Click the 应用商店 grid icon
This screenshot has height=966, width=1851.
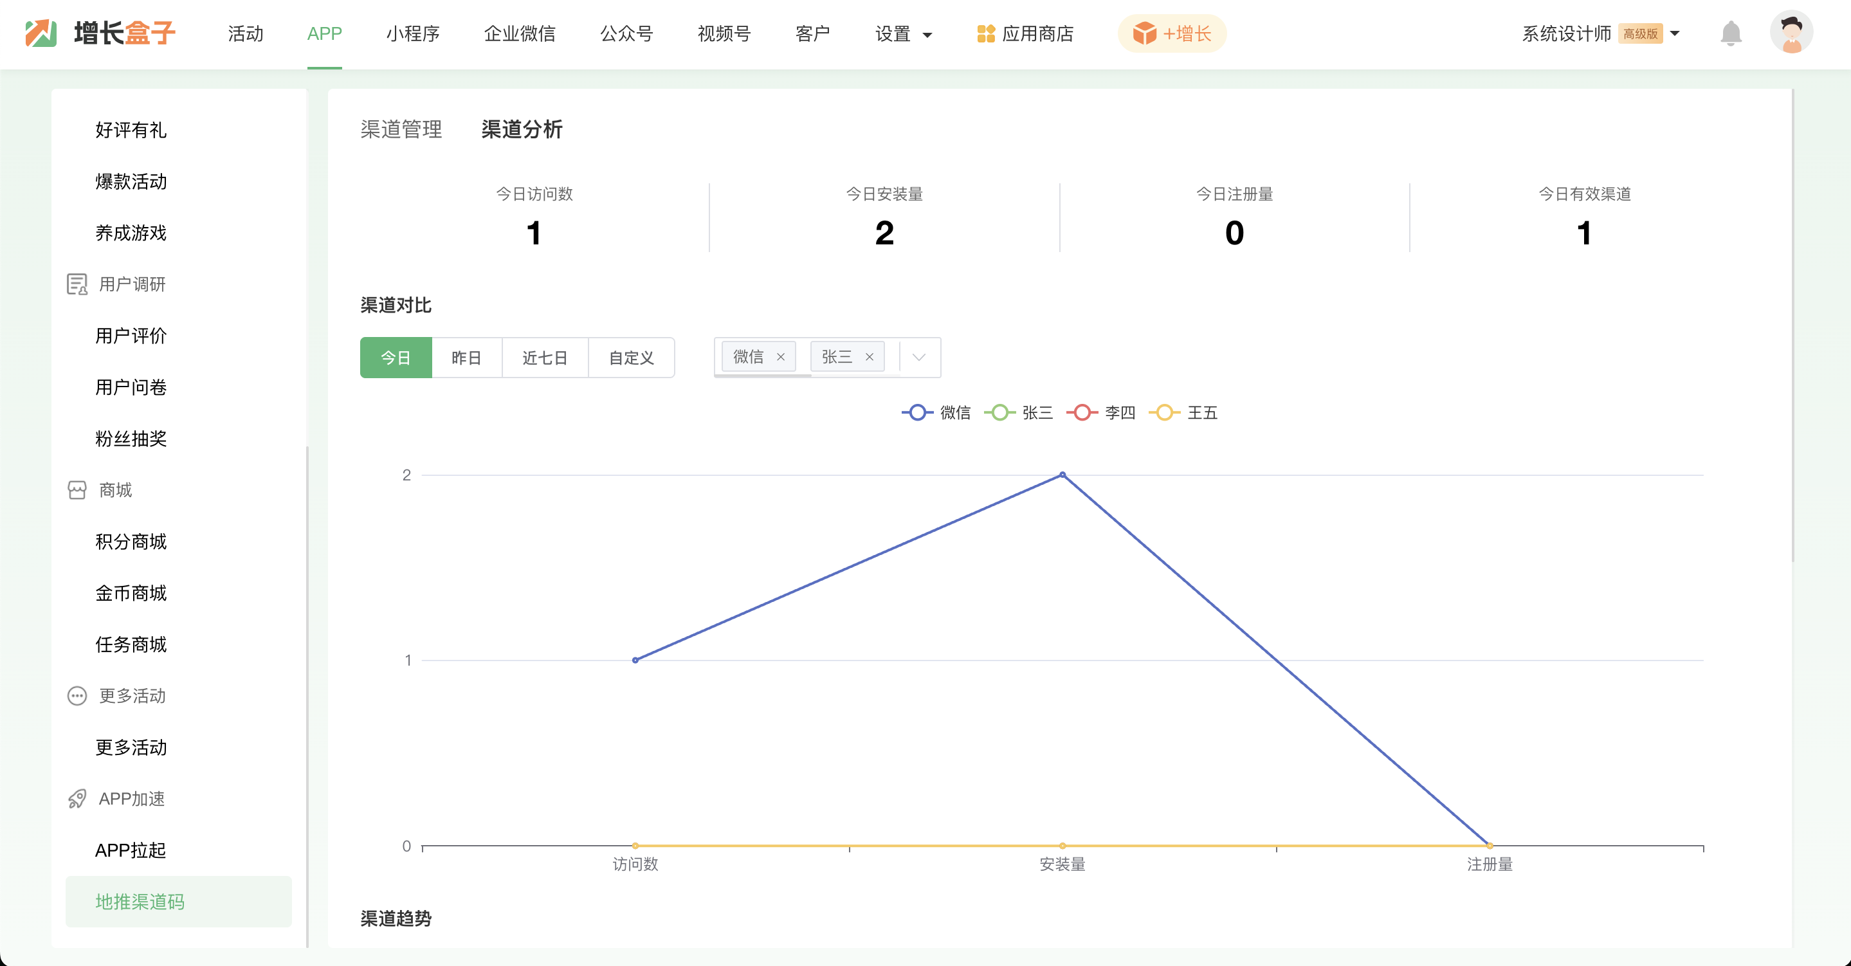[985, 34]
